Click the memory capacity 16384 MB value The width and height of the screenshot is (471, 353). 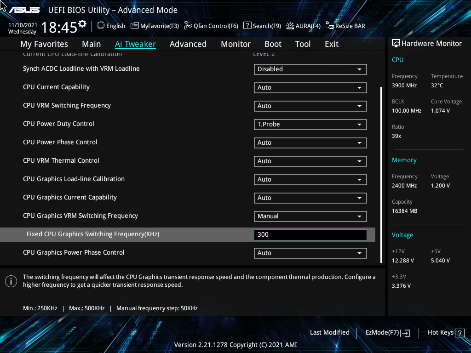pyautogui.click(x=404, y=211)
